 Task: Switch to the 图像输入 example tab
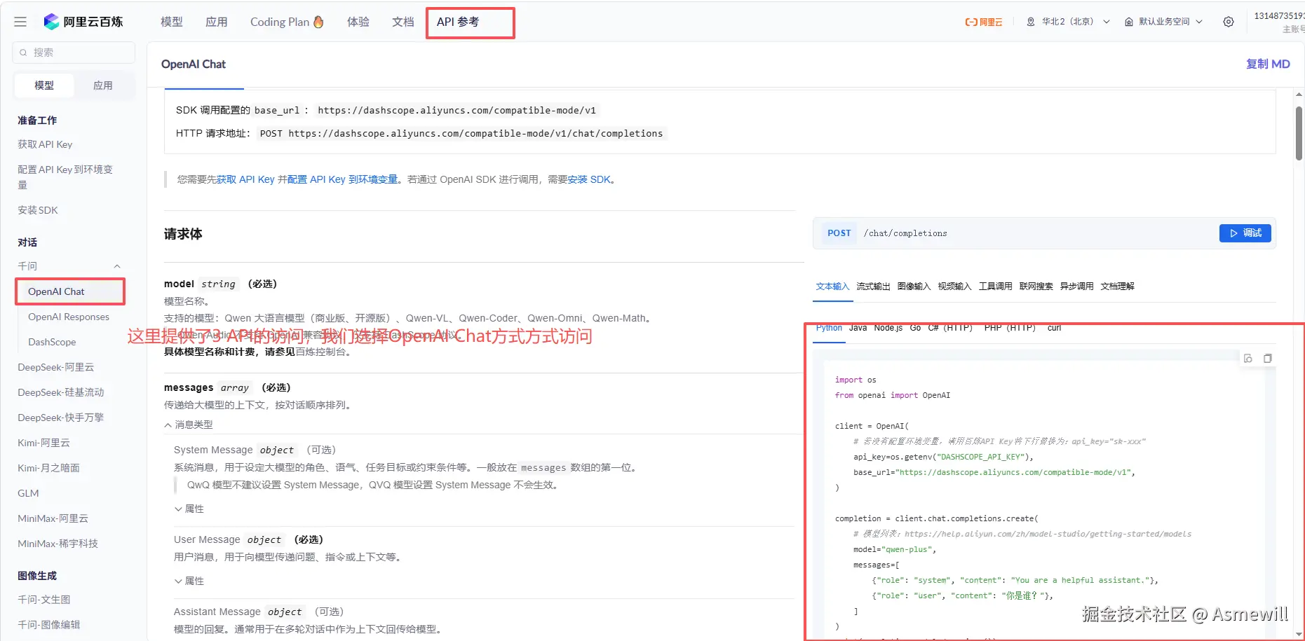[914, 287]
